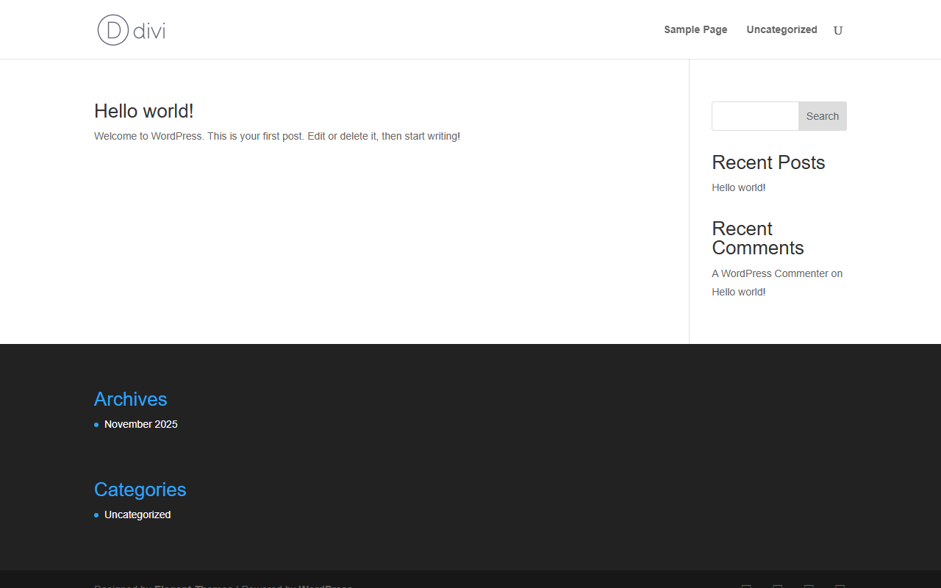Click the Categories heading in footer
Viewport: 941px width, 588px height.
coord(140,490)
